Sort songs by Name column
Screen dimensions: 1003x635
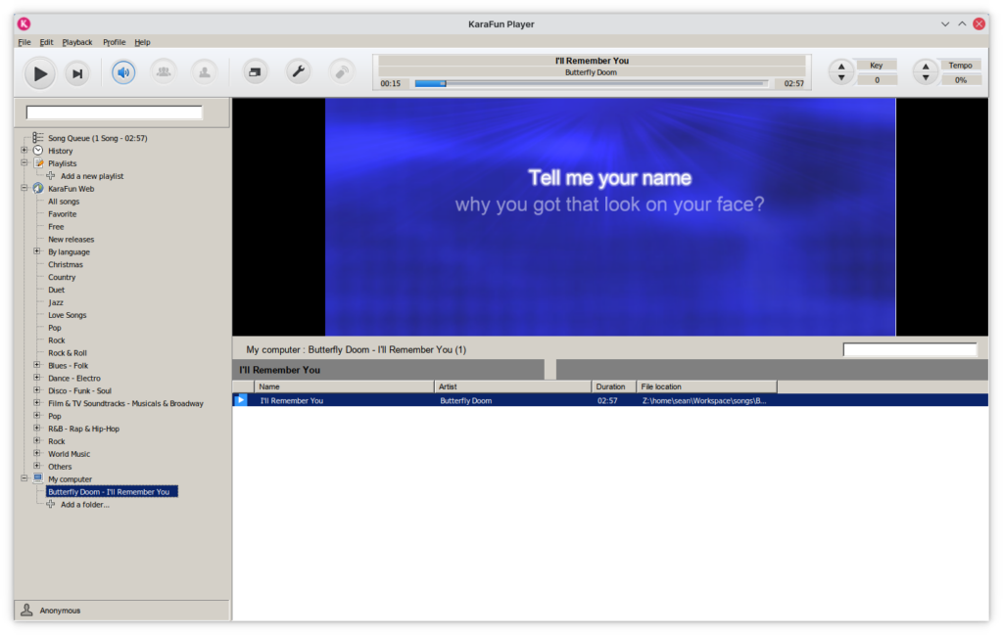click(x=344, y=386)
